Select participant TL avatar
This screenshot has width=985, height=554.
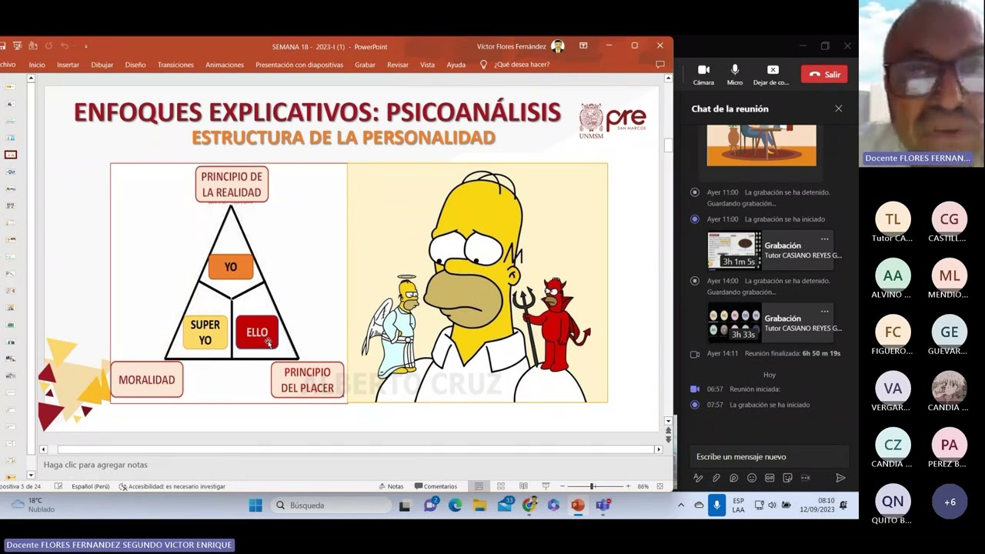coord(893,219)
